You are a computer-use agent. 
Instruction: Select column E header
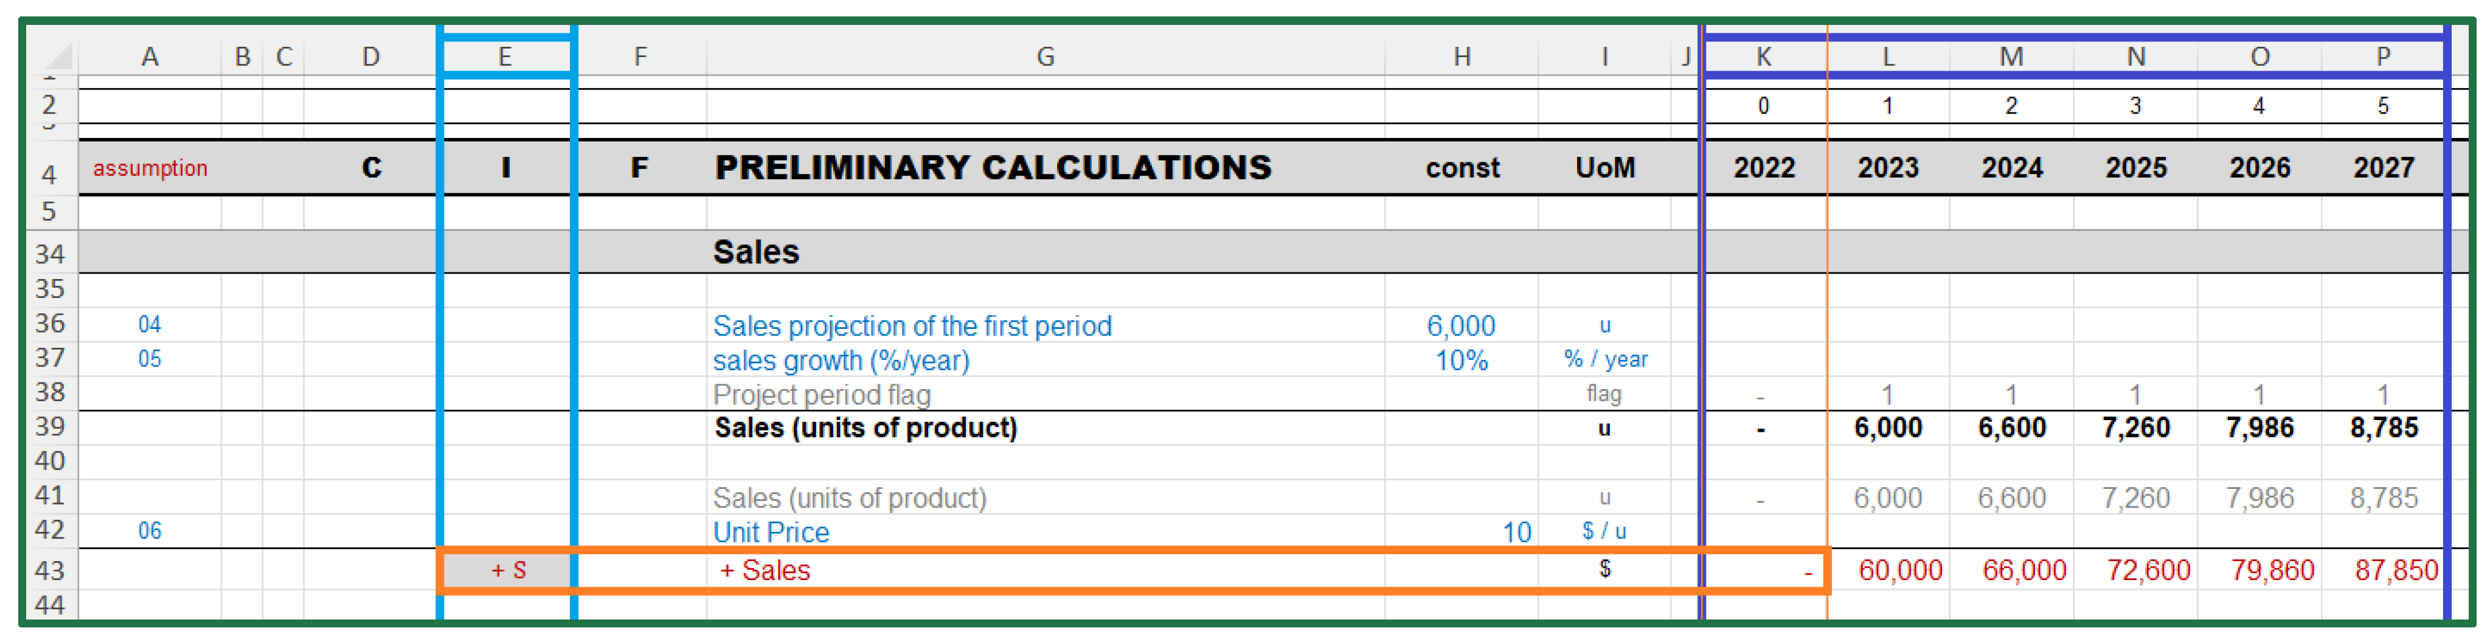point(505,57)
